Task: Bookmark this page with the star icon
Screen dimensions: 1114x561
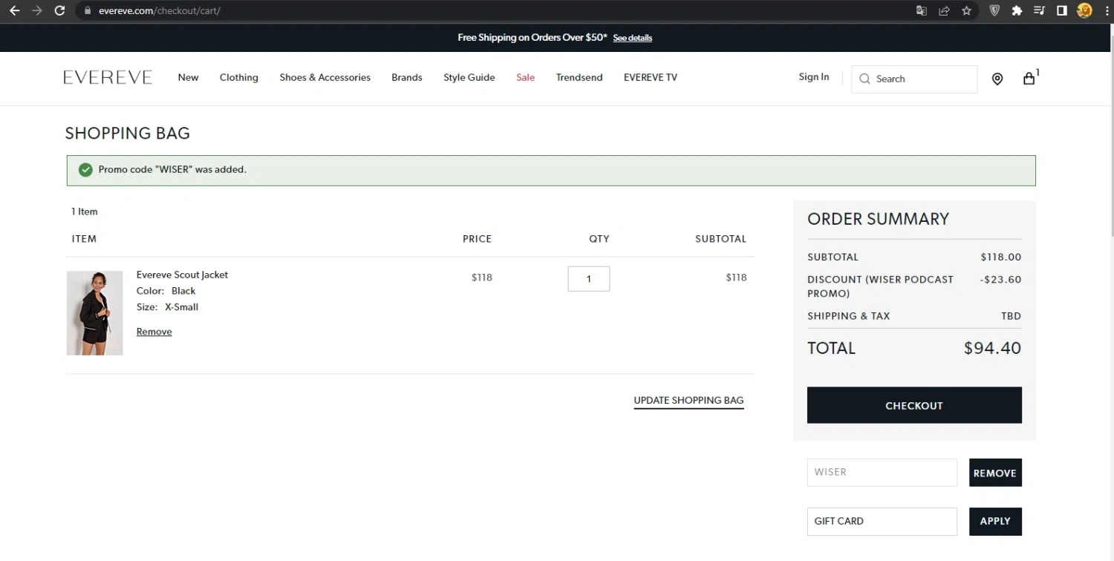Action: (x=966, y=10)
